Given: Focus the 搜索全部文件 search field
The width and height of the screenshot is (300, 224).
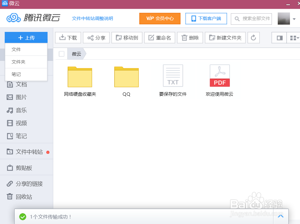Looking at the screenshot, I should coord(252,19).
